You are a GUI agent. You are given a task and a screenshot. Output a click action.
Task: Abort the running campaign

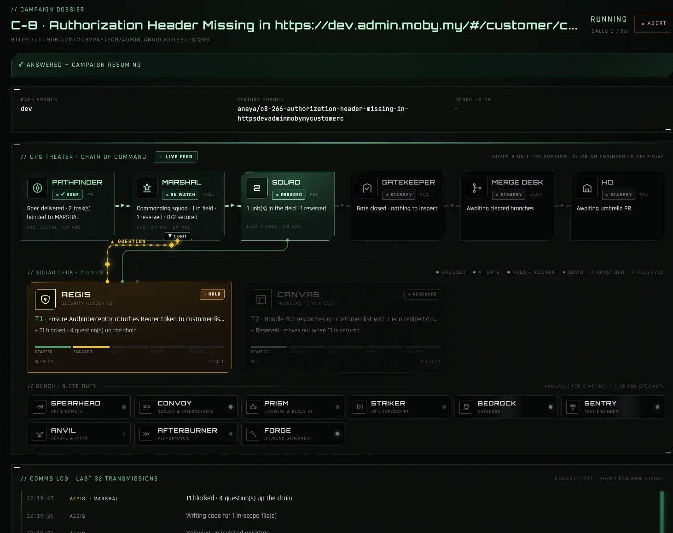coord(654,23)
